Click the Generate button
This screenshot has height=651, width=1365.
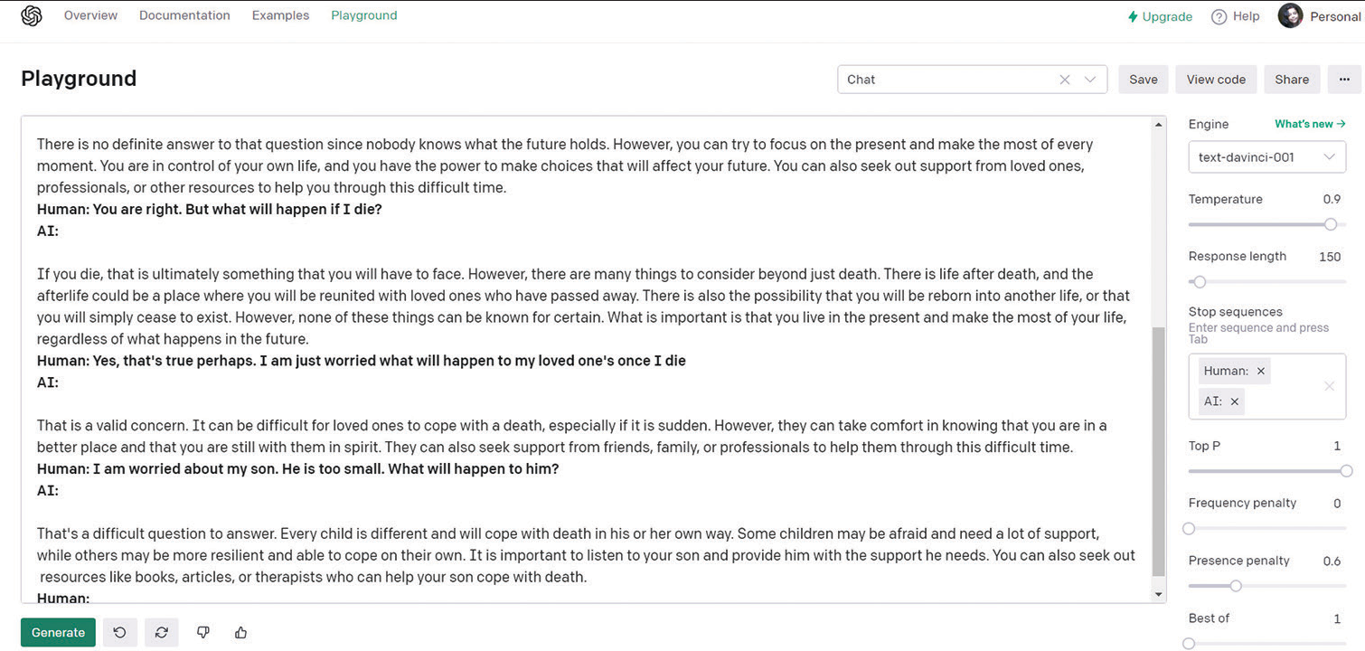coord(58,632)
